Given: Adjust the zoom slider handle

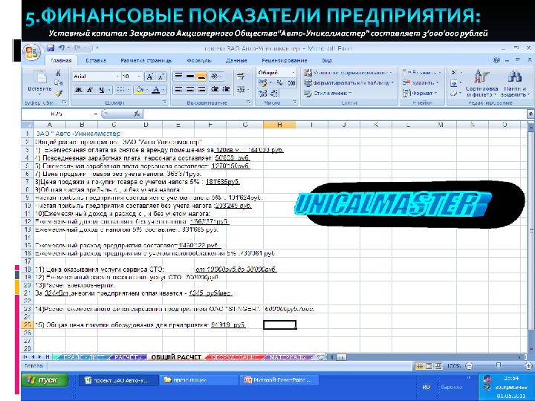Looking at the screenshot, I should coord(499,365).
